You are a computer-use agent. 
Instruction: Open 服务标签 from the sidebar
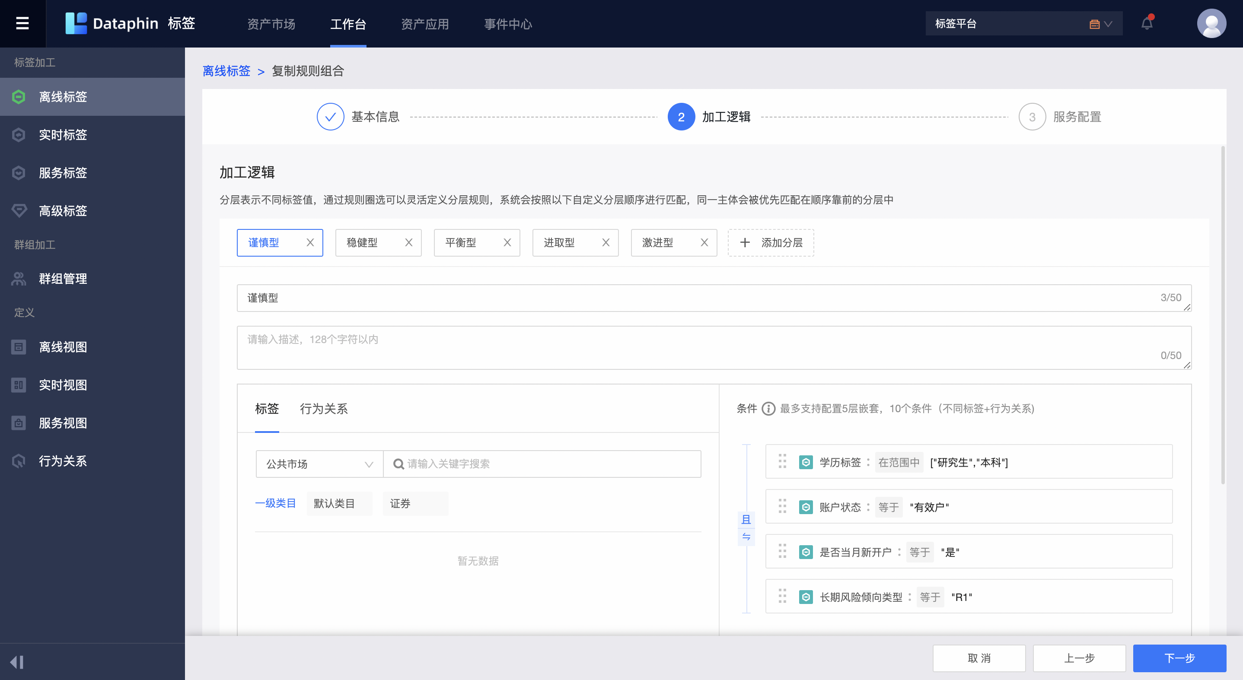(x=63, y=173)
